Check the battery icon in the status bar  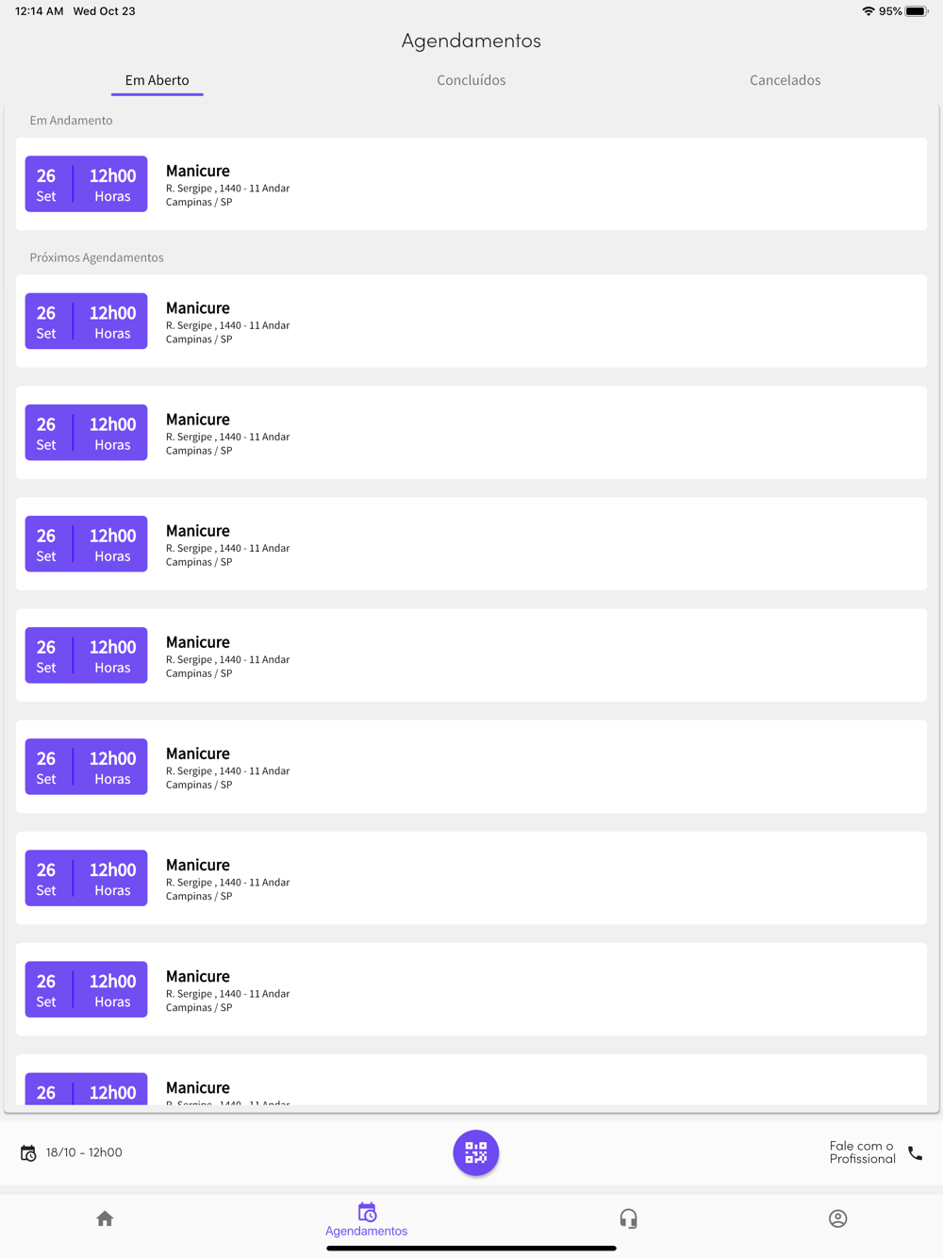[x=917, y=11]
